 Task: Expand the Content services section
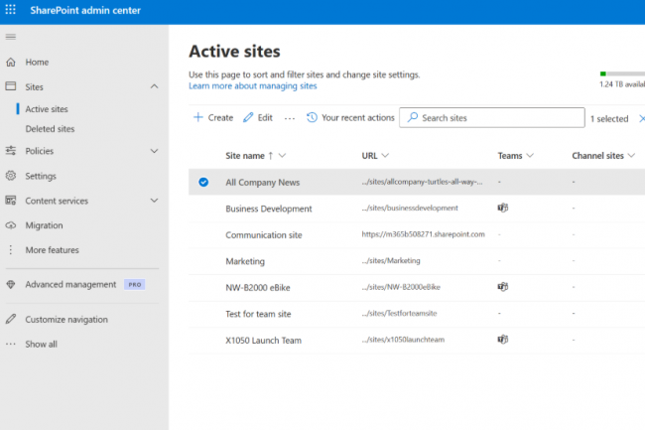tap(154, 201)
